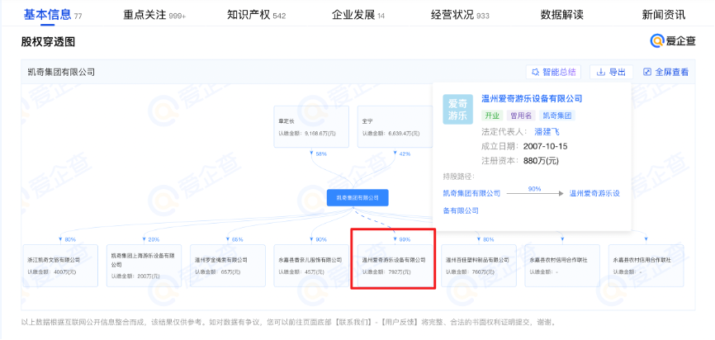Click the 65% shareholding label

(x=238, y=239)
